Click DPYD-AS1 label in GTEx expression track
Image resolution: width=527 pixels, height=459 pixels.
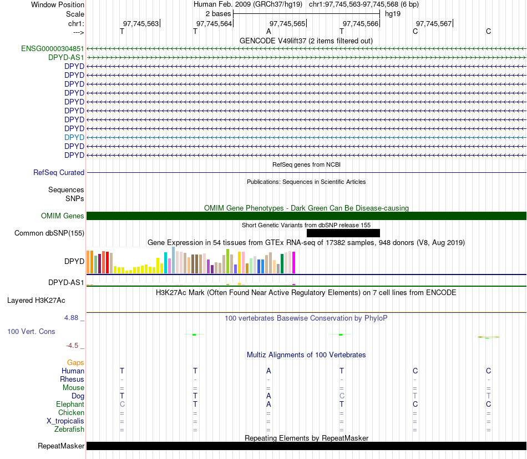66,282
